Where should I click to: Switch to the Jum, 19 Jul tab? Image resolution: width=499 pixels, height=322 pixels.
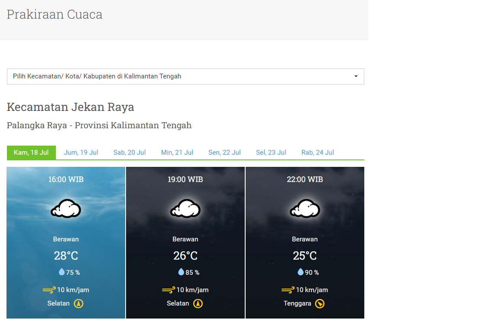(81, 153)
